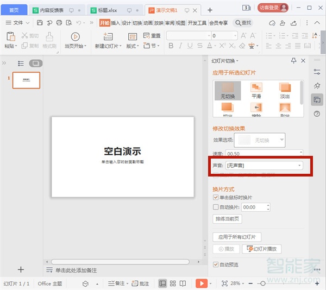The height and width of the screenshot is (290, 326).
Task: Switch to Slide Sorter view
Action: pos(173,283)
